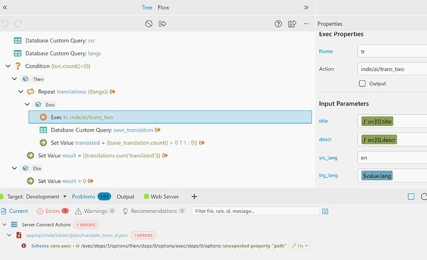Open the three-dots more options menu
Screen dimensions: 427x260
tap(306, 23)
